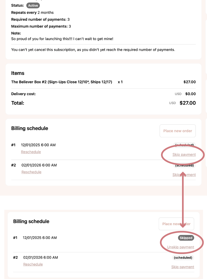
Task: Select The Believer Box #2 item name
Action: [61, 82]
